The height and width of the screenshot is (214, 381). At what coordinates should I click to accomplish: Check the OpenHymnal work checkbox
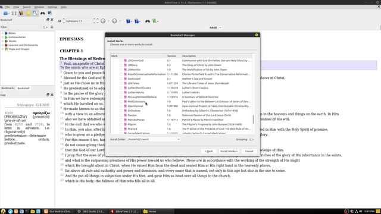(x=121, y=106)
